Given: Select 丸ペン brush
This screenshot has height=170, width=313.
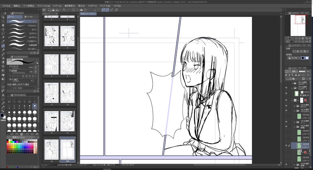Looking at the screenshot, I should [x=22, y=29].
